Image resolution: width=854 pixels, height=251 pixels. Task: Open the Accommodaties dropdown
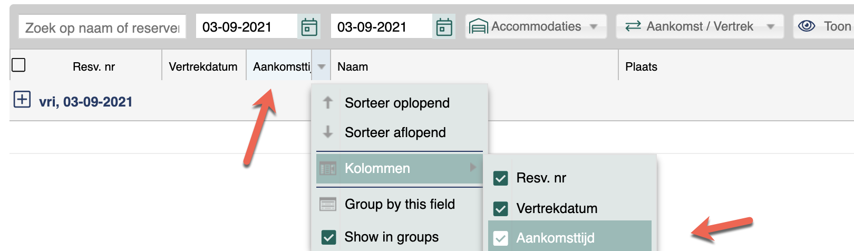tap(536, 26)
